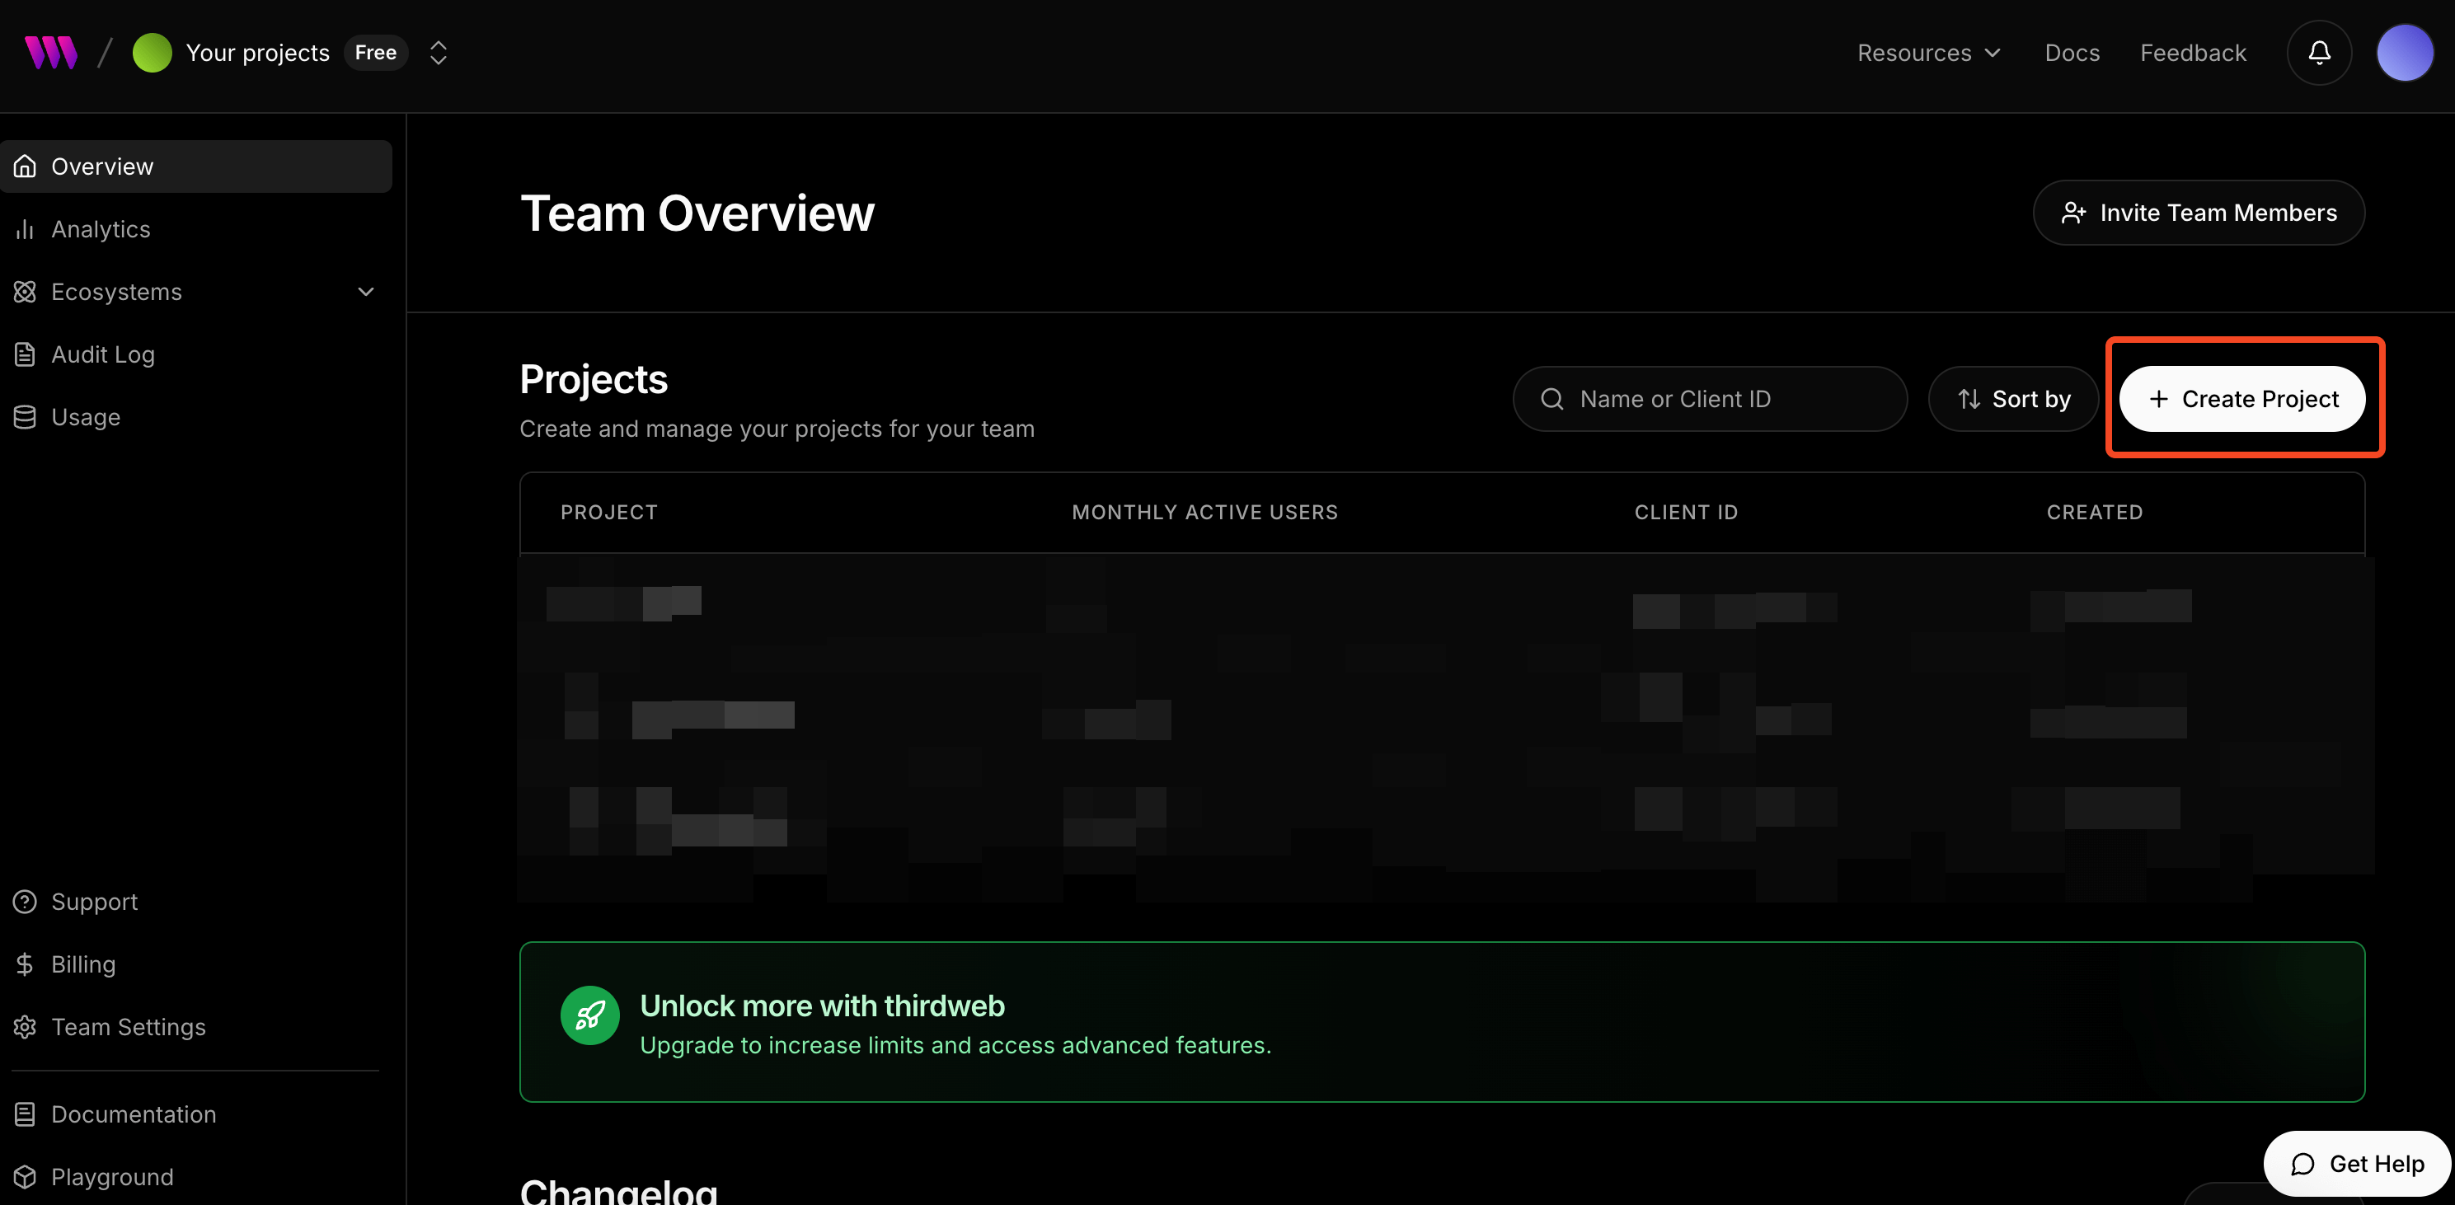The height and width of the screenshot is (1205, 2455).
Task: Click Invite Team Members button
Action: (2198, 213)
